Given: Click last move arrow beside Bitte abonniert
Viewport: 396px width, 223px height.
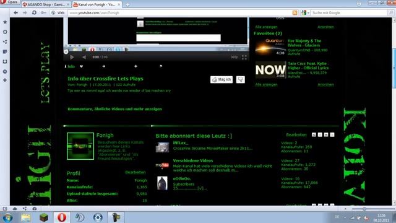Looking at the screenshot, I should click(x=332, y=135).
